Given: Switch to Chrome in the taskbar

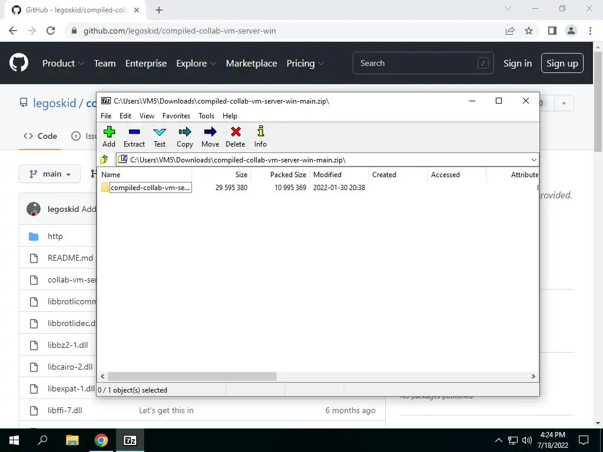Looking at the screenshot, I should pyautogui.click(x=101, y=440).
